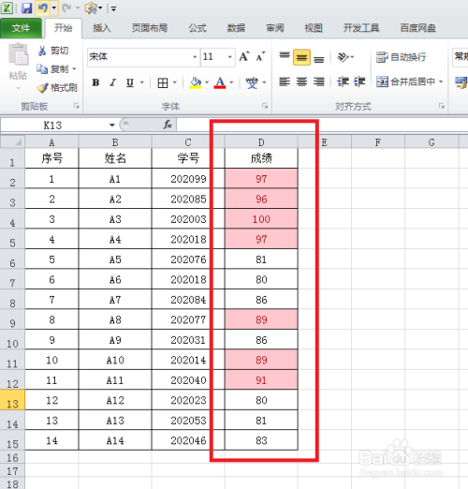468x489 pixels.
Task: Switch to the 审阅 tab
Action: pos(275,28)
